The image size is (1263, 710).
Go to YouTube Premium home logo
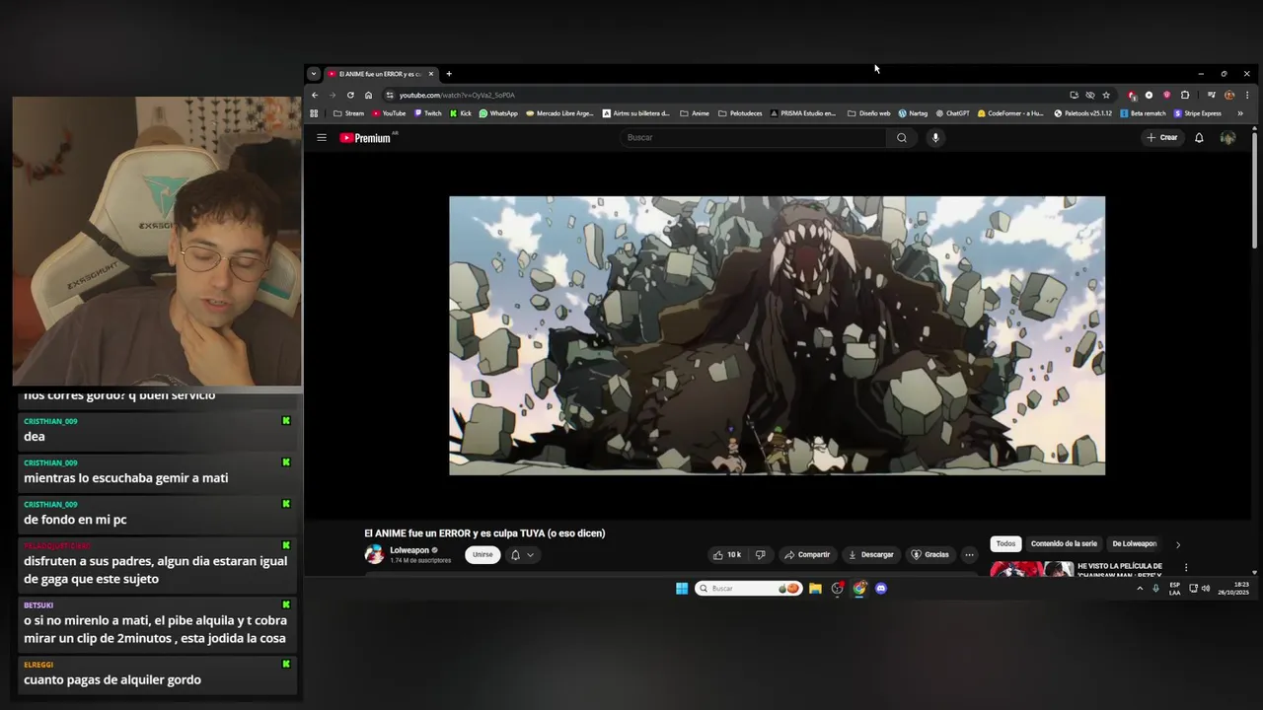tap(367, 138)
